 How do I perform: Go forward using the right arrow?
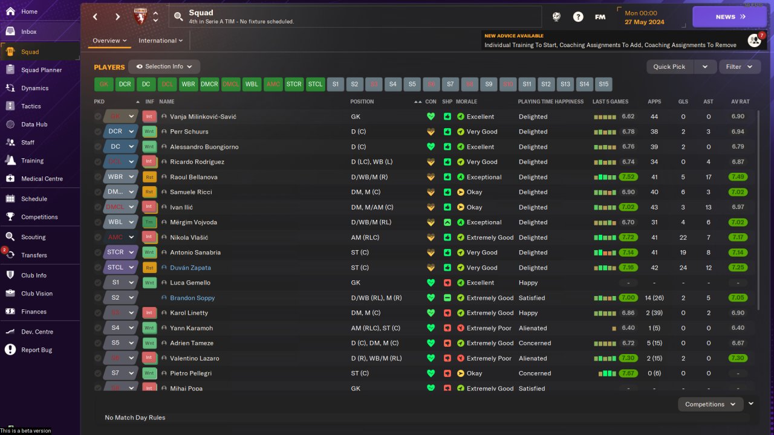pyautogui.click(x=117, y=17)
